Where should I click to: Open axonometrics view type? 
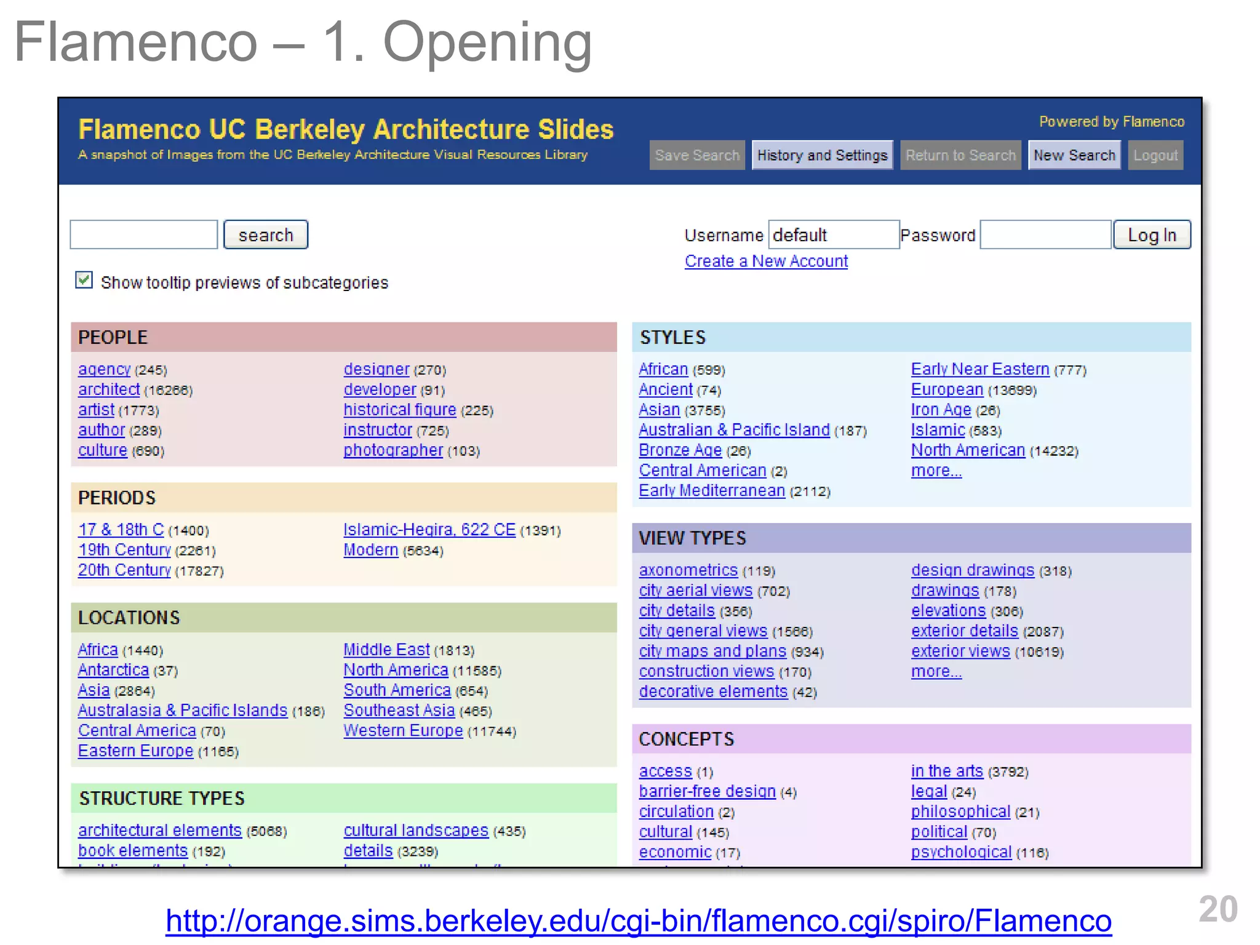[x=688, y=570]
